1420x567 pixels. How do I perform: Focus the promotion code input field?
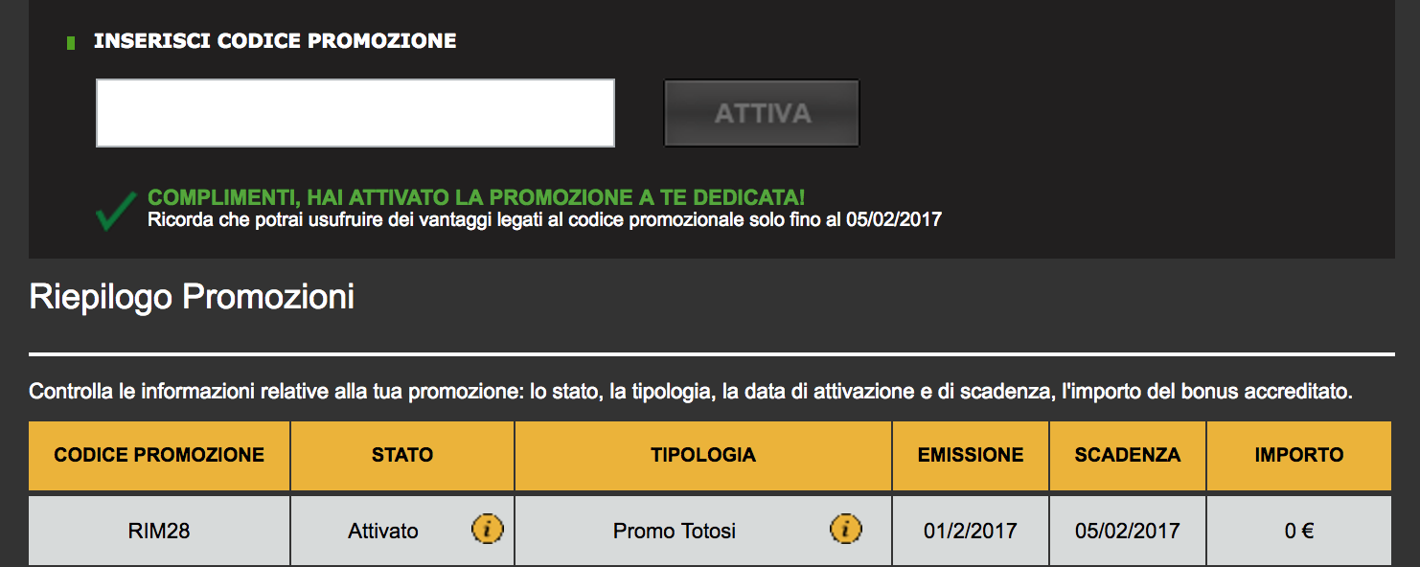[x=355, y=113]
